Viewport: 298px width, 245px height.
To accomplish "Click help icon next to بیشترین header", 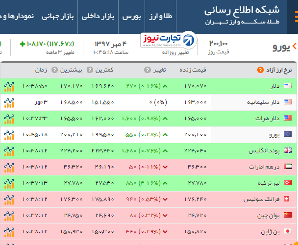I will click(x=54, y=70).
